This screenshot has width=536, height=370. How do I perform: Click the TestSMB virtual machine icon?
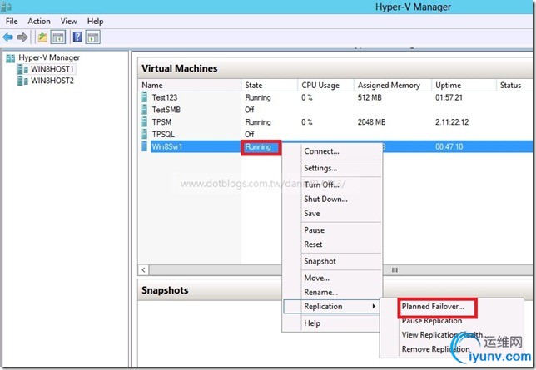pyautogui.click(x=145, y=110)
